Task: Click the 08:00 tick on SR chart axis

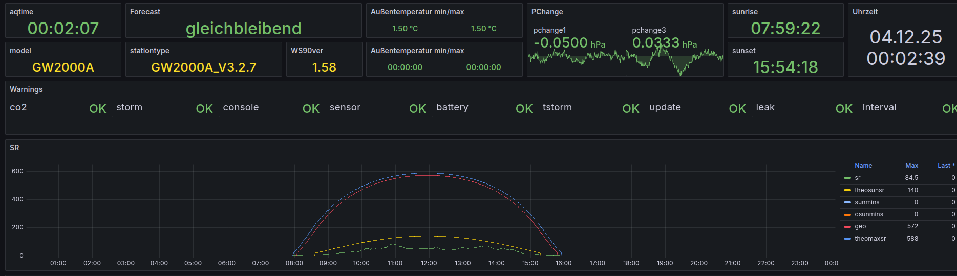Action: (294, 263)
